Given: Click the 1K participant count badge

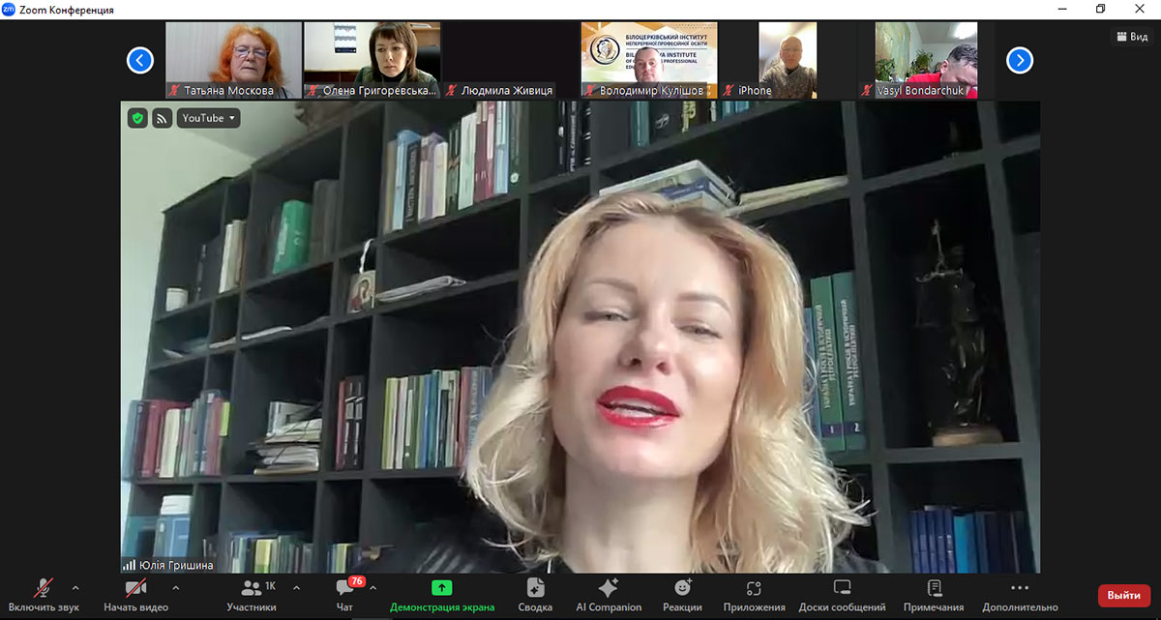Looking at the screenshot, I should (x=270, y=586).
